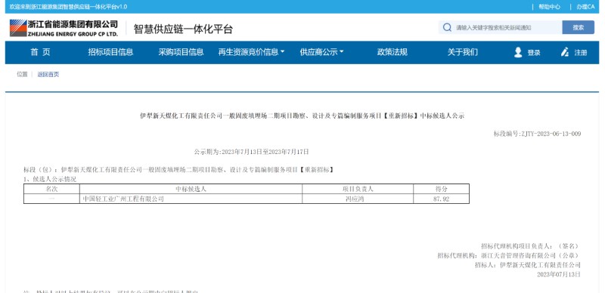Click the 搜索 button
605x293 pixels.
click(x=578, y=28)
